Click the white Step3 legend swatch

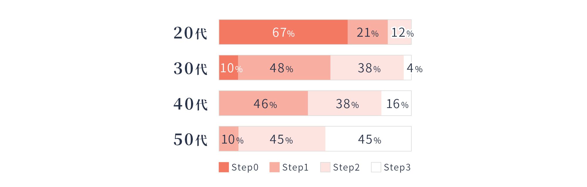tap(376, 167)
